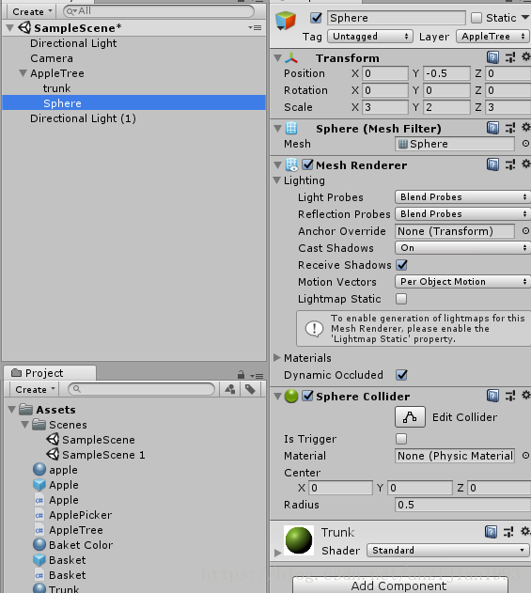The width and height of the screenshot is (531, 593).
Task: Select SampleScene 1 asset
Action: click(97, 455)
